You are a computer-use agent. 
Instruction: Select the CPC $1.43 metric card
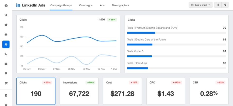[x=166, y=91]
